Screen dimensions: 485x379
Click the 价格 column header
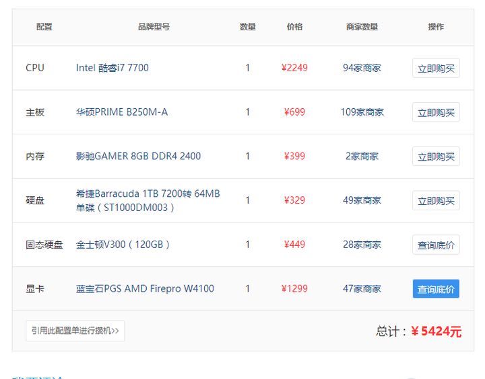click(294, 27)
